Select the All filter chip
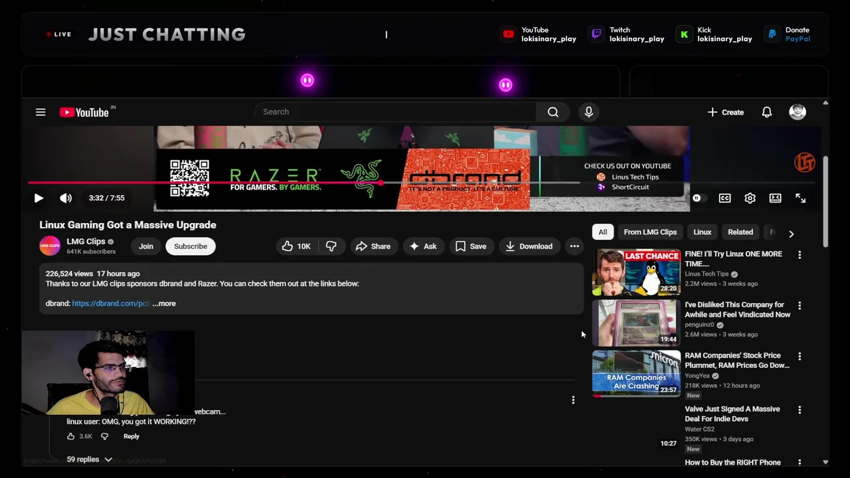 click(x=602, y=232)
